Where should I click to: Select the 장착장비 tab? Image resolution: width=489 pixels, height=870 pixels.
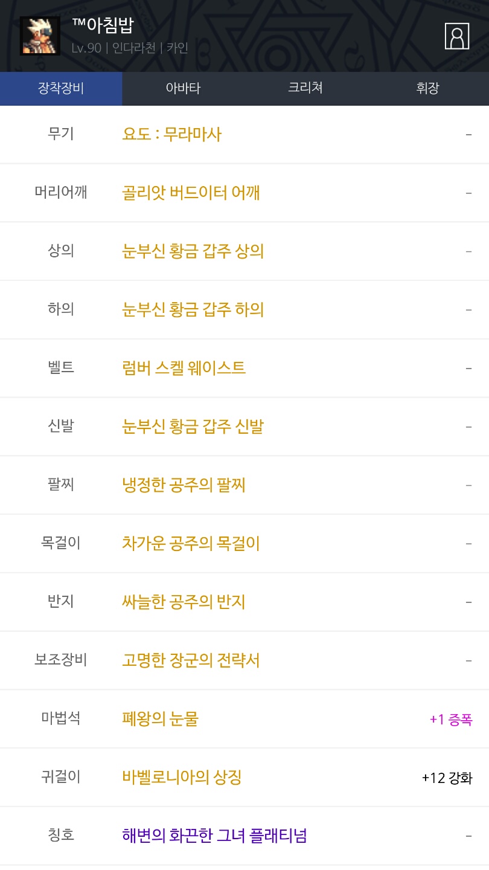[x=61, y=89]
